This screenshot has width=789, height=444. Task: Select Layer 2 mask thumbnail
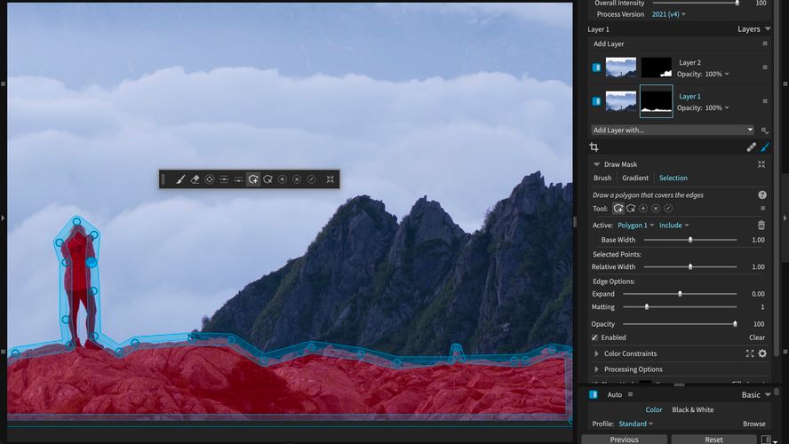(x=656, y=67)
